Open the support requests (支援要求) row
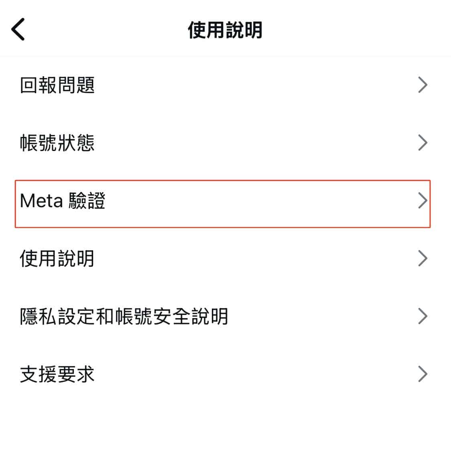This screenshot has height=449, width=451. tap(225, 374)
